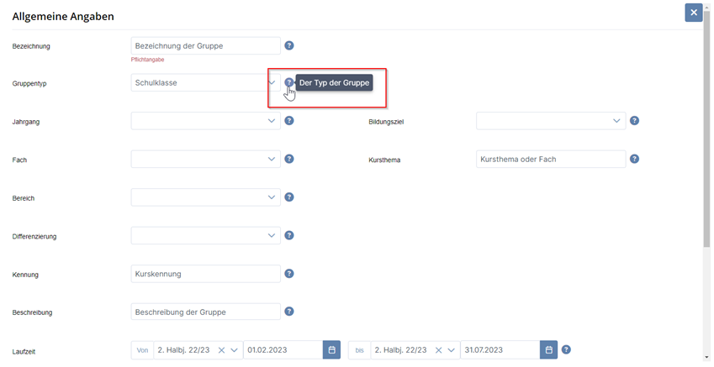The width and height of the screenshot is (714, 367).
Task: Click help icon next to Bildungsziel dropdown
Action: coord(634,121)
